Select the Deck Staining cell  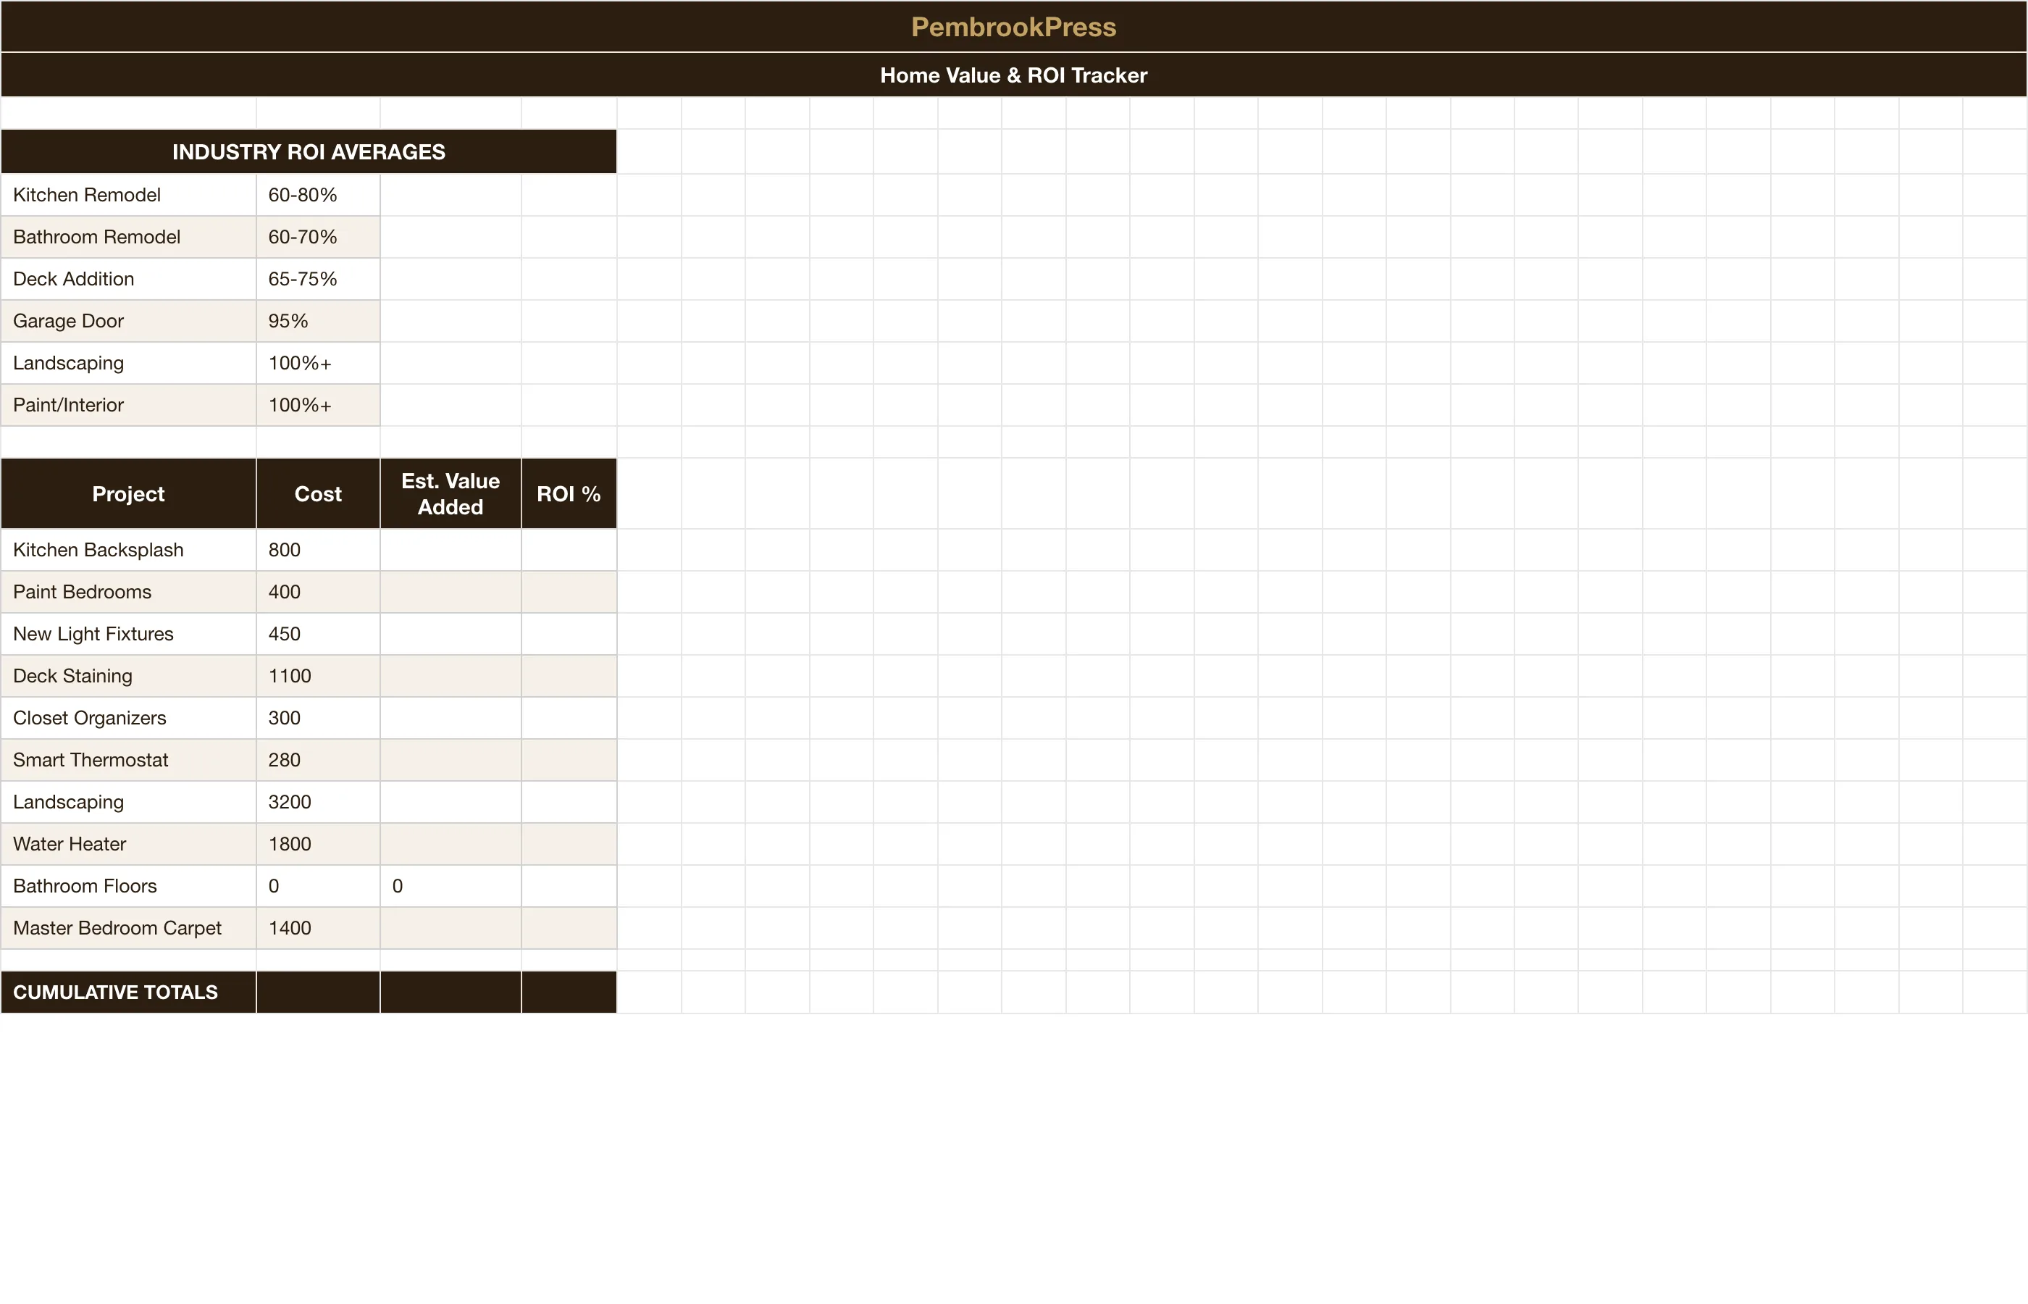[x=129, y=676]
